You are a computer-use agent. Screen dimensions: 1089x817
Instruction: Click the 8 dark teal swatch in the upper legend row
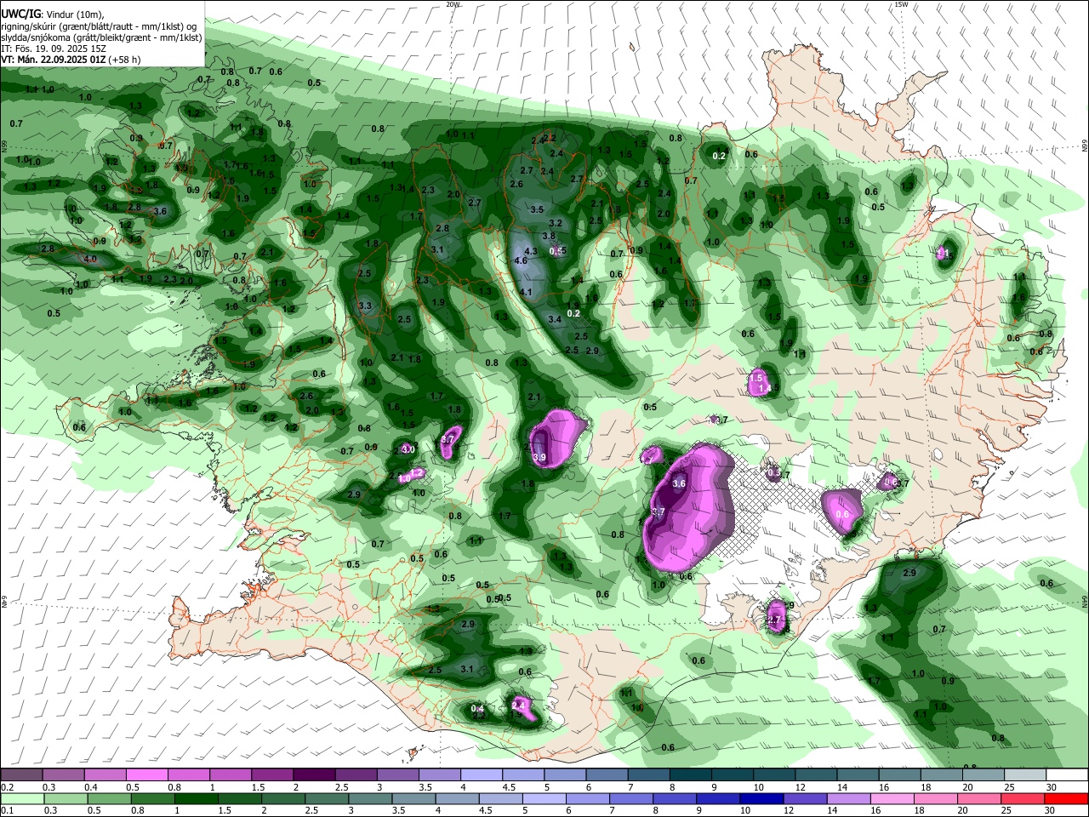point(690,775)
